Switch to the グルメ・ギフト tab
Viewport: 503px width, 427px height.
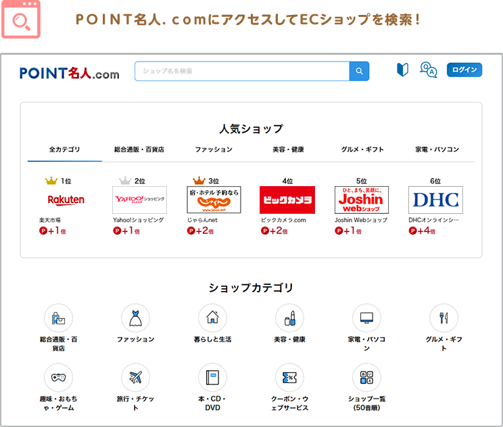click(x=362, y=150)
